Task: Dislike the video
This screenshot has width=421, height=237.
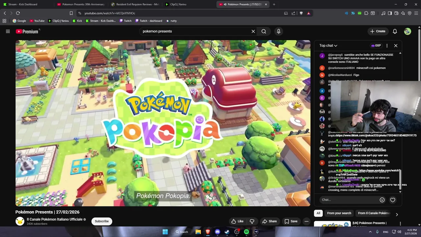Action: coord(252,221)
